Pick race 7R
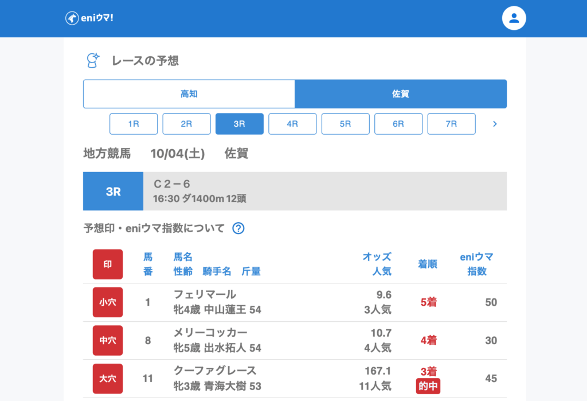The width and height of the screenshot is (587, 401). 451,124
